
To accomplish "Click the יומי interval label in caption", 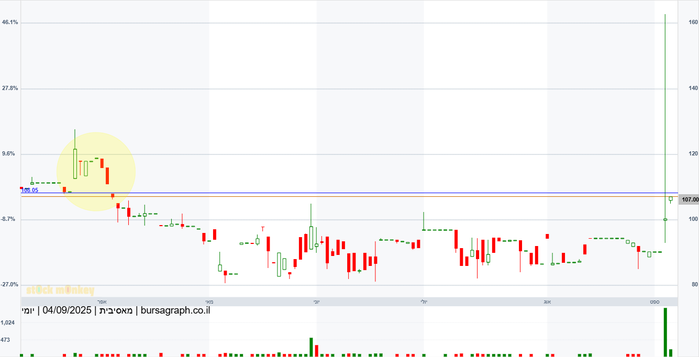I will tap(29, 310).
